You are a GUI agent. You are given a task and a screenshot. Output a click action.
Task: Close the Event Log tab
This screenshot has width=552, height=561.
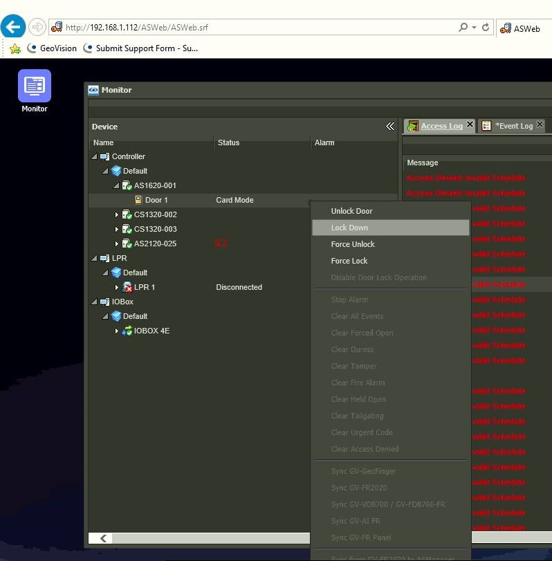[x=540, y=124]
